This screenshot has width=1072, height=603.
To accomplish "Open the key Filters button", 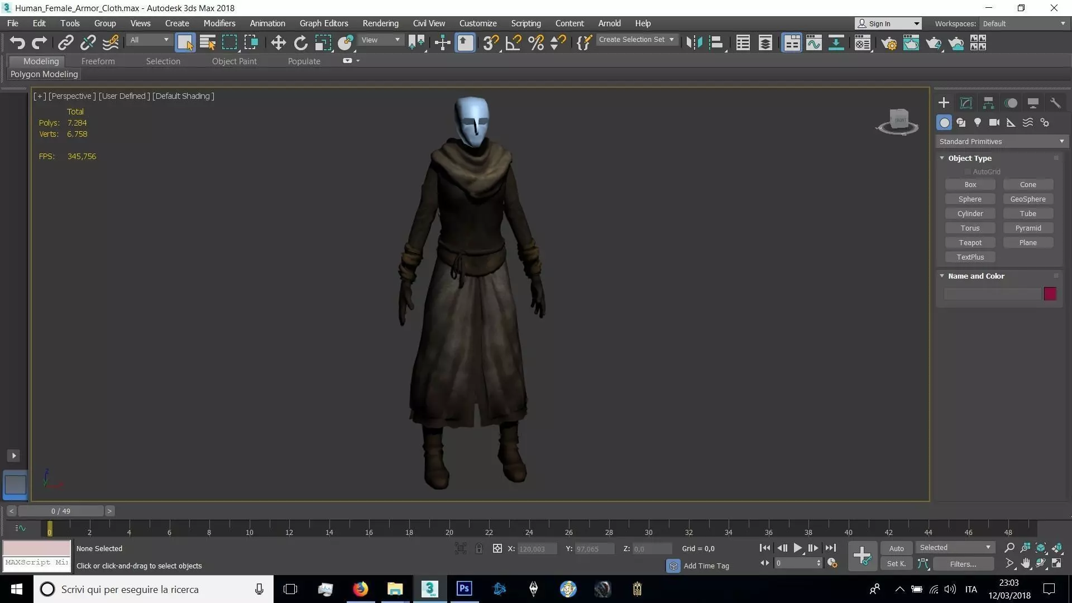I will 963,564.
